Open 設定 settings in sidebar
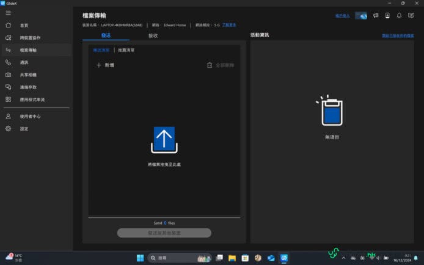Viewport: 424px width, 265px height. click(x=24, y=129)
